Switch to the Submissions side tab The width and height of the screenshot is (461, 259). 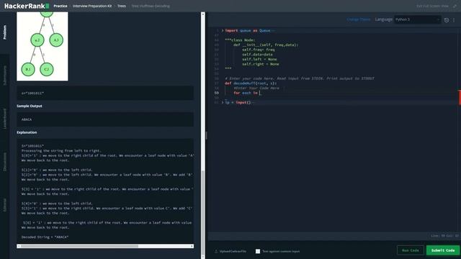pos(5,76)
